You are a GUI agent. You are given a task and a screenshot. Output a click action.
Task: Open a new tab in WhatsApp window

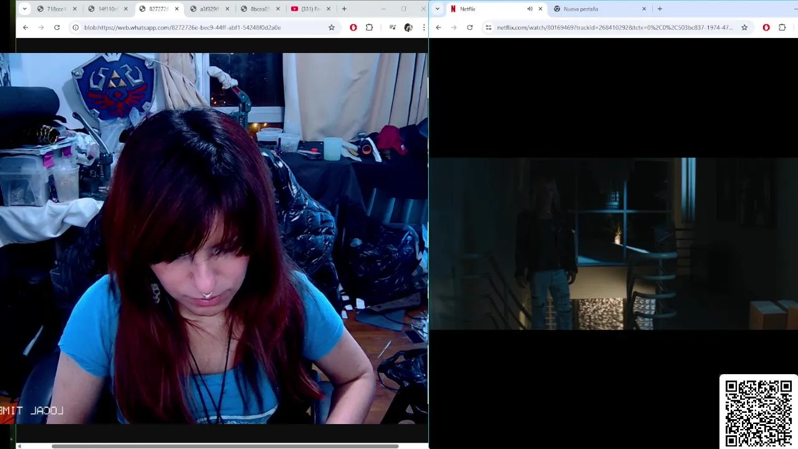pos(344,9)
